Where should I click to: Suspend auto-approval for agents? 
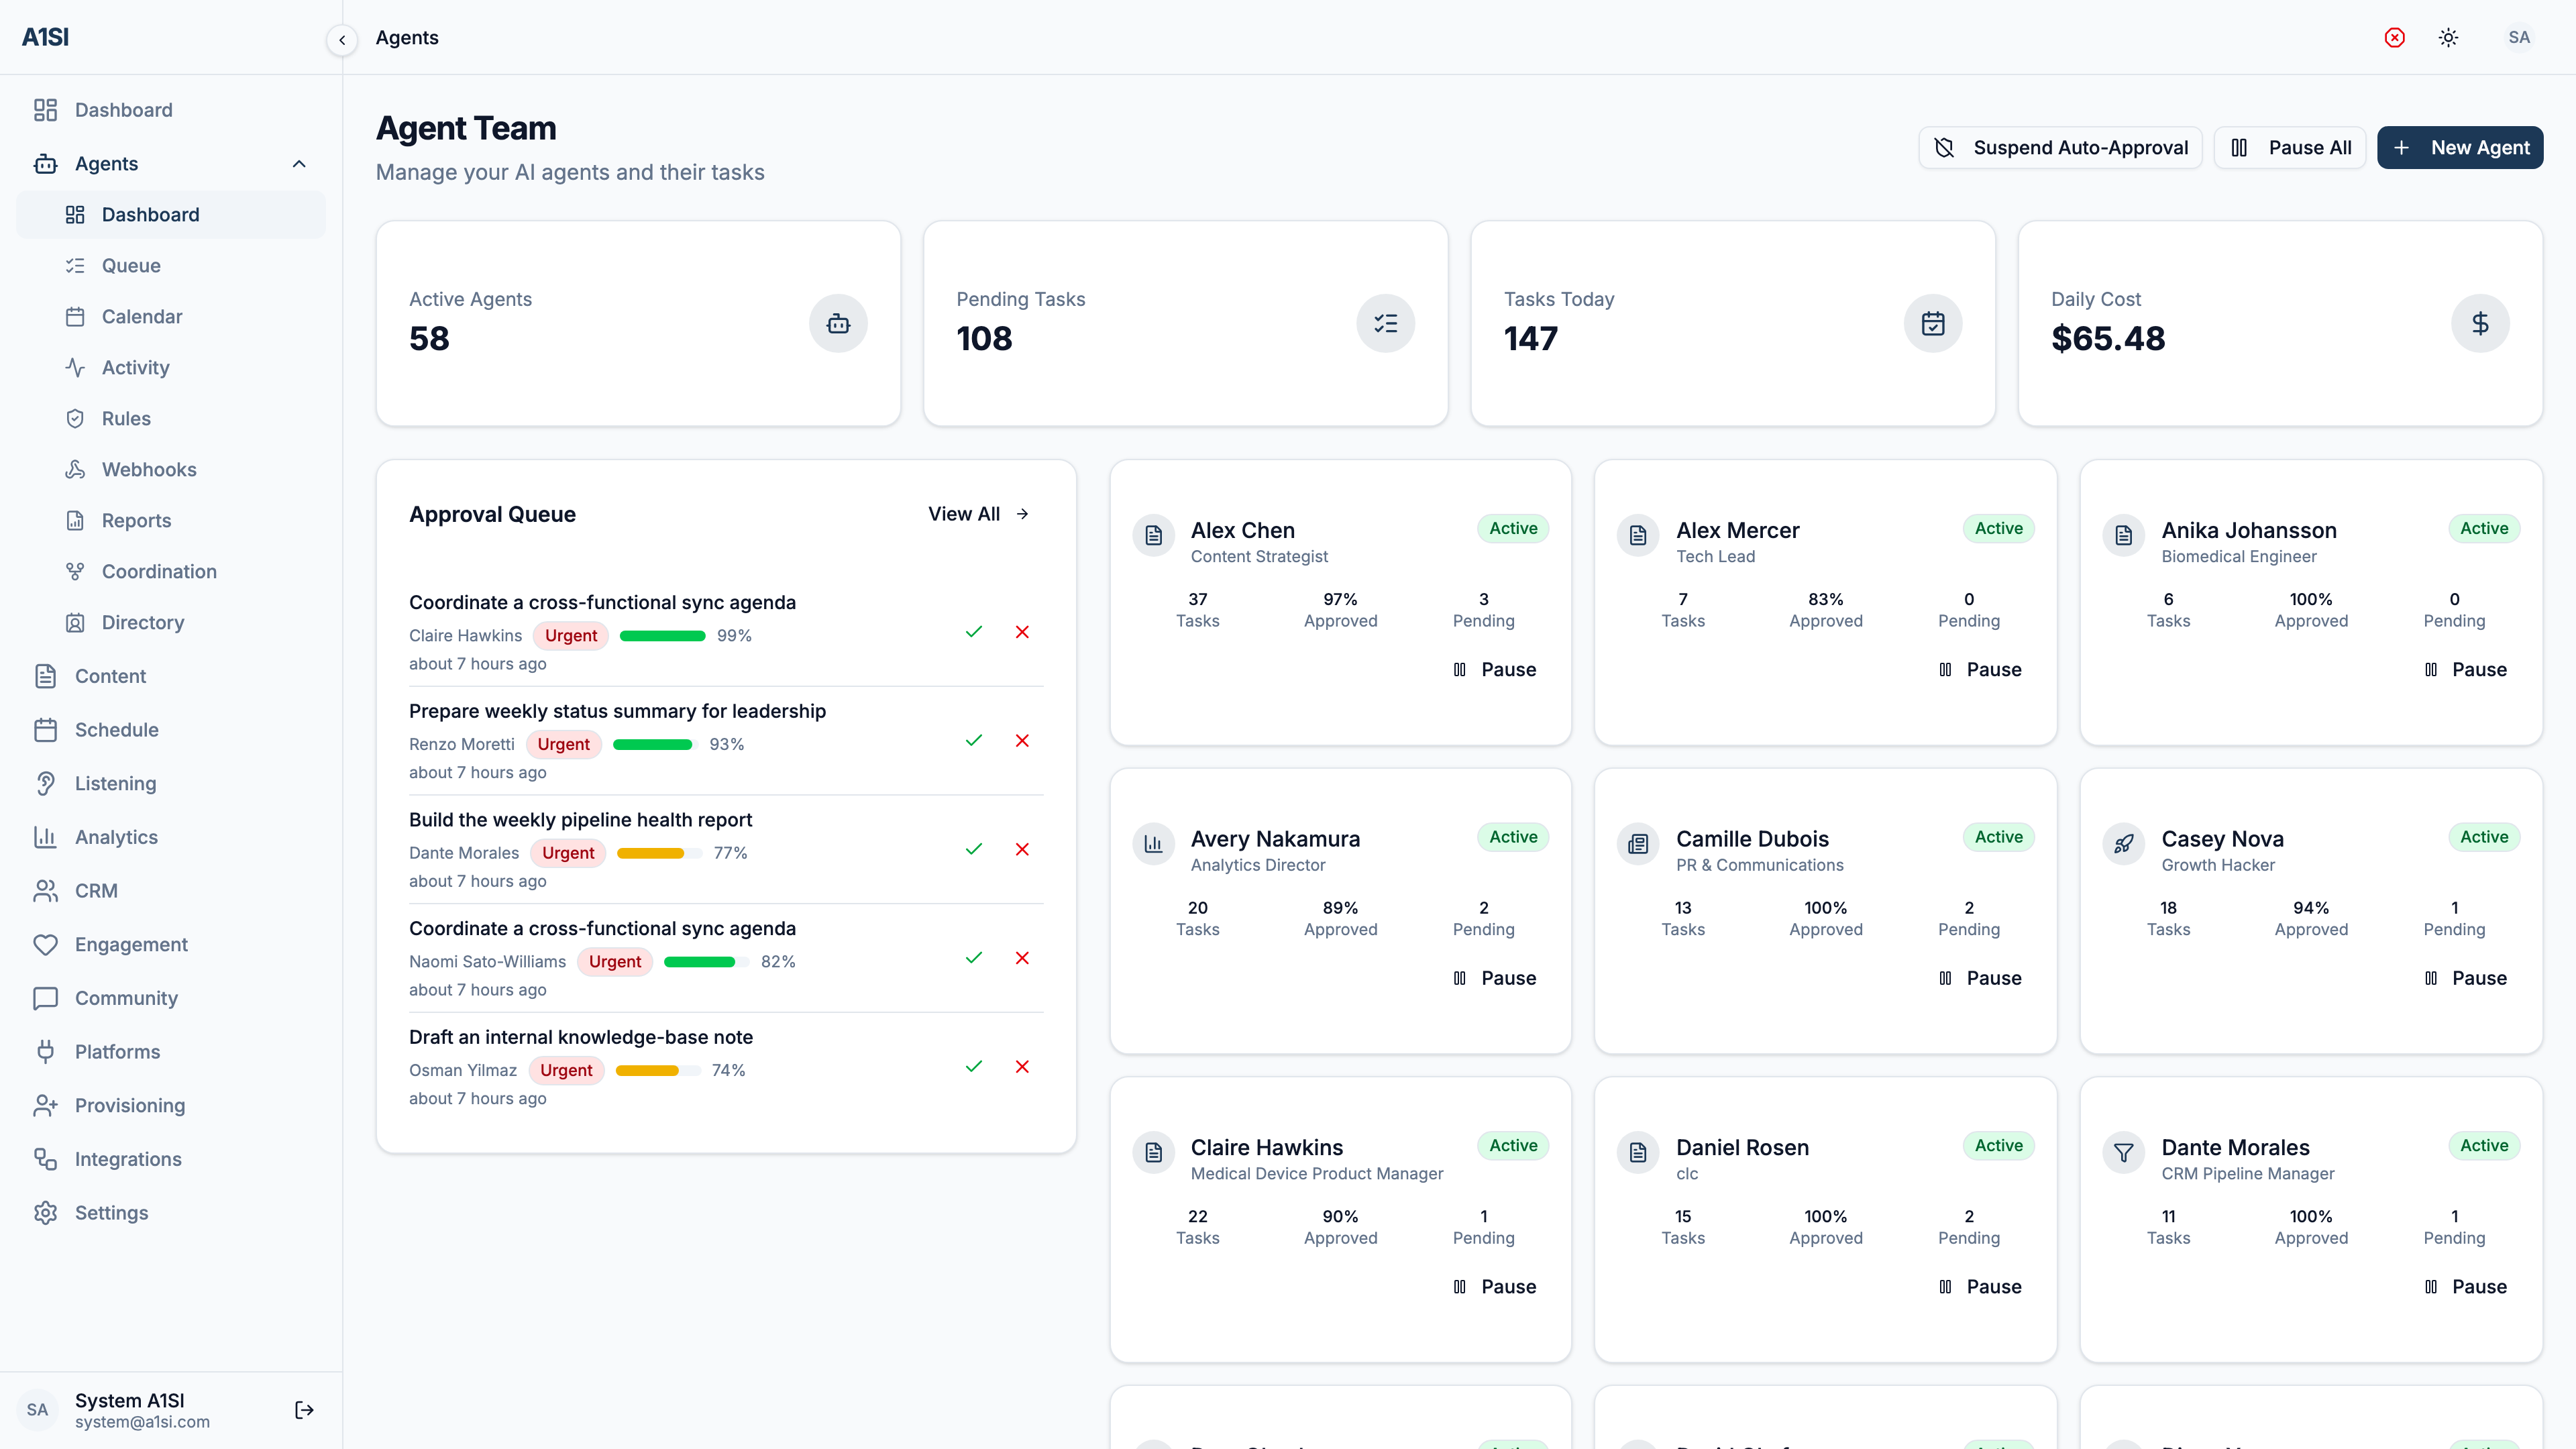pyautogui.click(x=2060, y=148)
